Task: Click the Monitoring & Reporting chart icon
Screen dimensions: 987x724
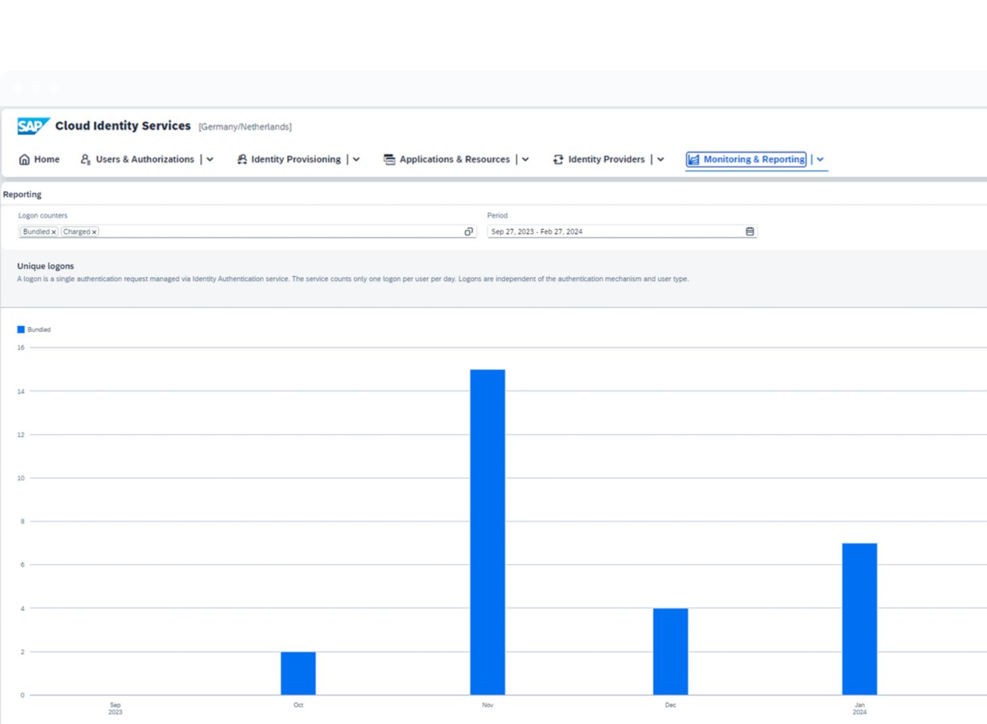Action: pyautogui.click(x=694, y=159)
